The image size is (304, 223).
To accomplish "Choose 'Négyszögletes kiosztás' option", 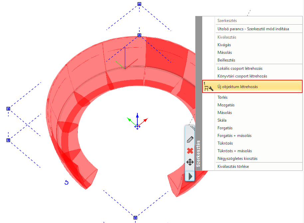I will pos(237,159).
